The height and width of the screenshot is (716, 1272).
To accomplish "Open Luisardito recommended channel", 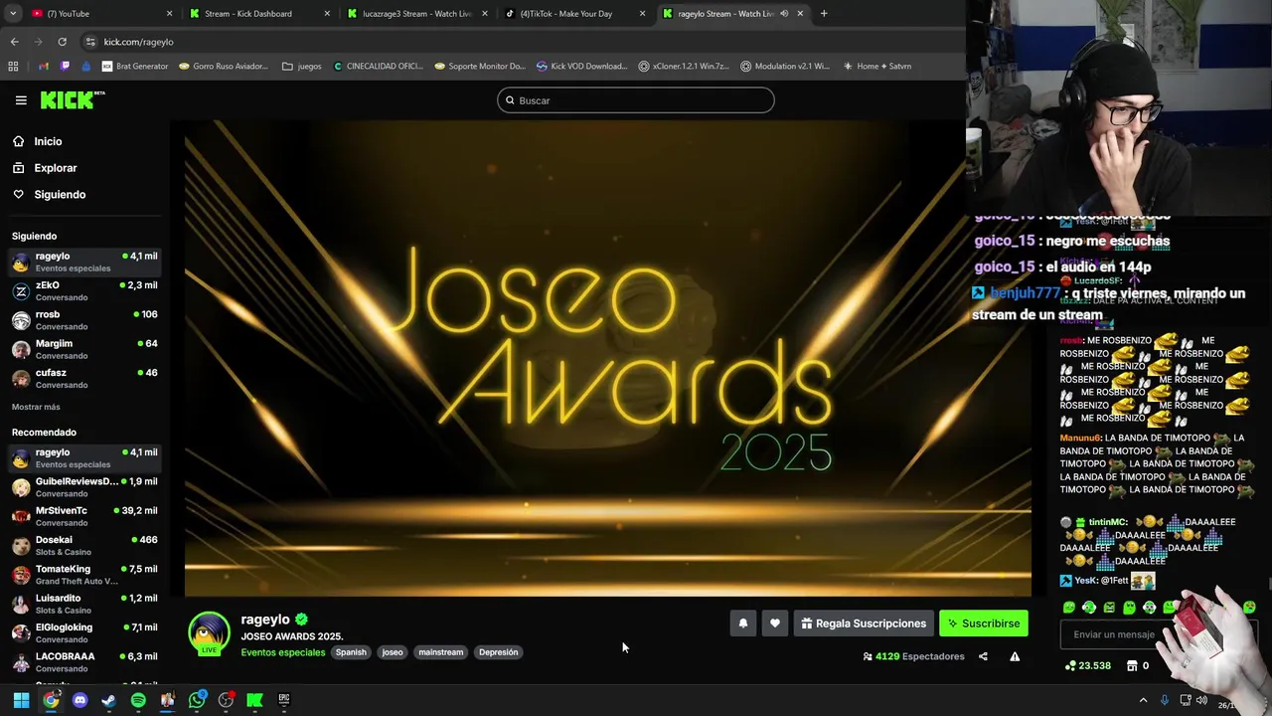I will pyautogui.click(x=84, y=604).
